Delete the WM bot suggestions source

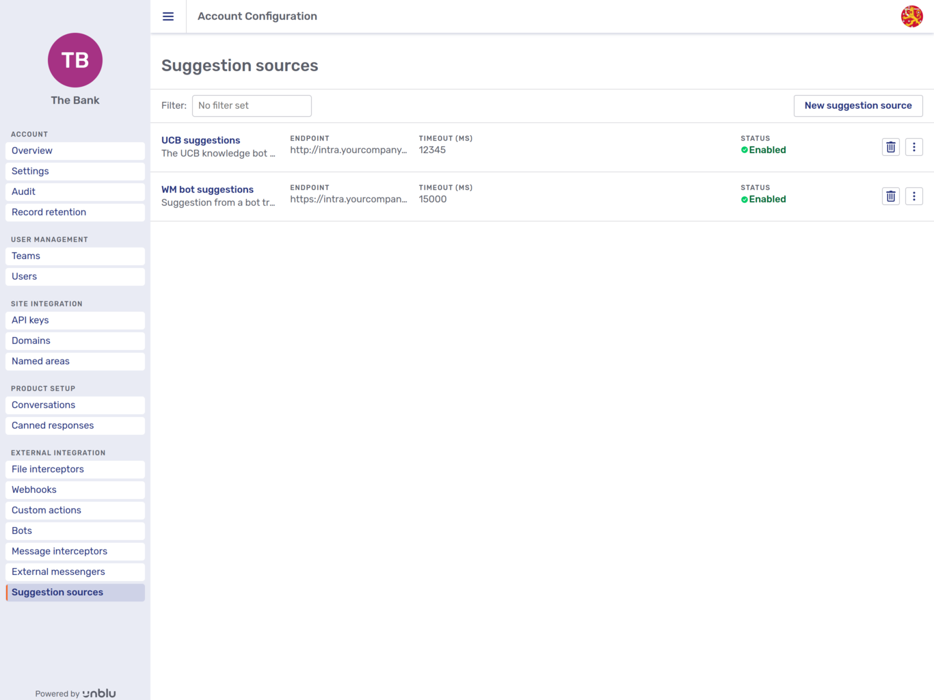tap(890, 196)
